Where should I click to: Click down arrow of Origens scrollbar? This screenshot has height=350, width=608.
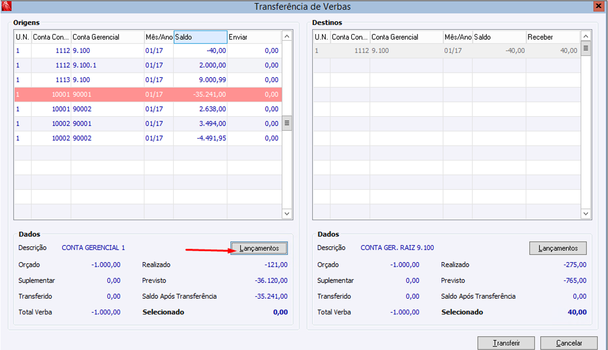287,214
